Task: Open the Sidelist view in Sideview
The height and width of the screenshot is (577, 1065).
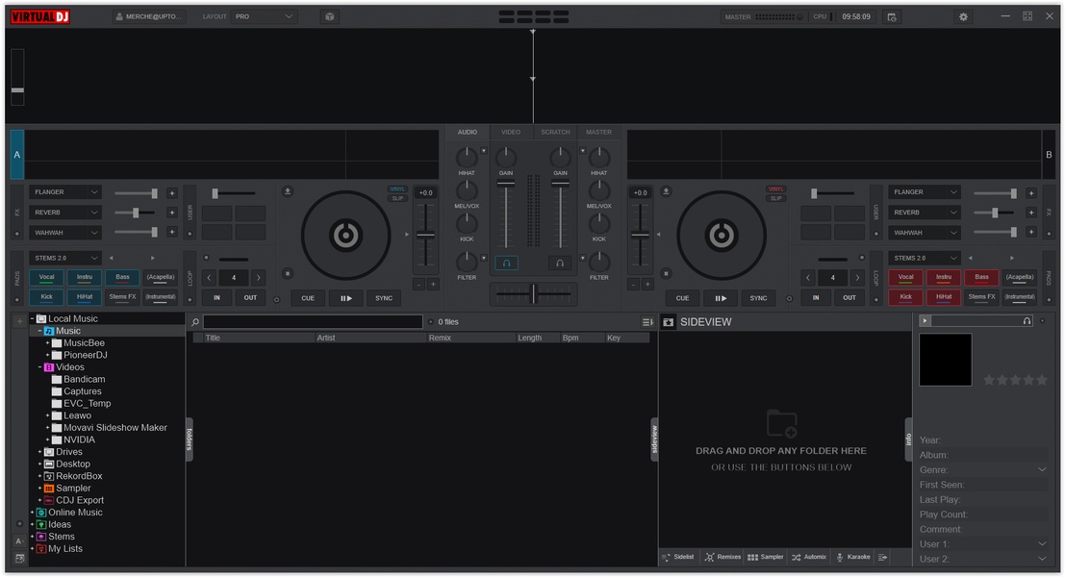Action: click(x=678, y=557)
